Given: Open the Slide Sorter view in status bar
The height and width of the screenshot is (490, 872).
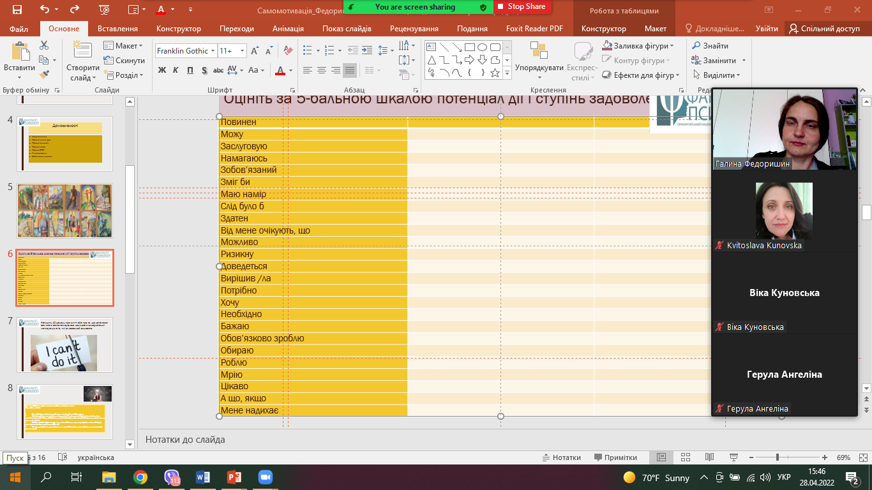Looking at the screenshot, I should (x=685, y=457).
